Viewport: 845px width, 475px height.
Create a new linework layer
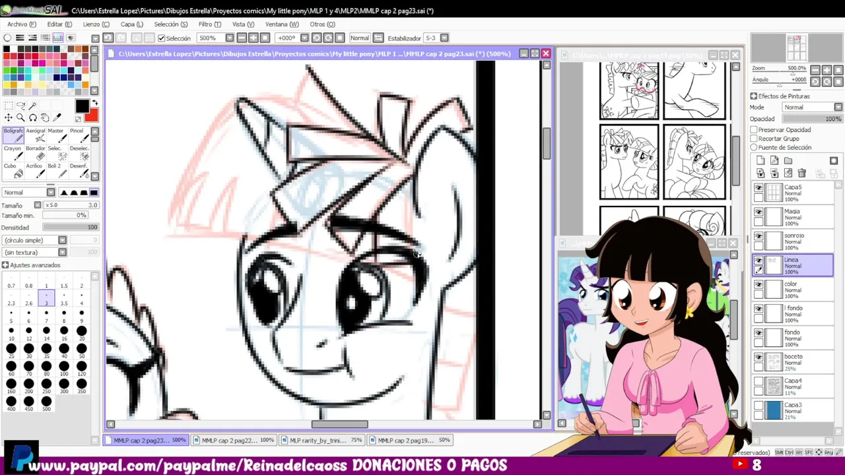(x=774, y=160)
